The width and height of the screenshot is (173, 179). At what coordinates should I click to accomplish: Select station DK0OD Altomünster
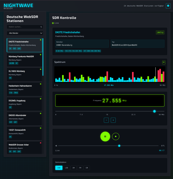[25, 119]
